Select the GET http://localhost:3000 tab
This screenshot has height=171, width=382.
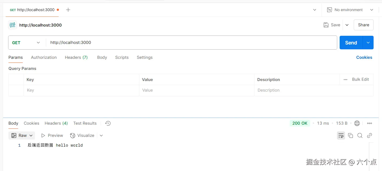click(x=32, y=10)
